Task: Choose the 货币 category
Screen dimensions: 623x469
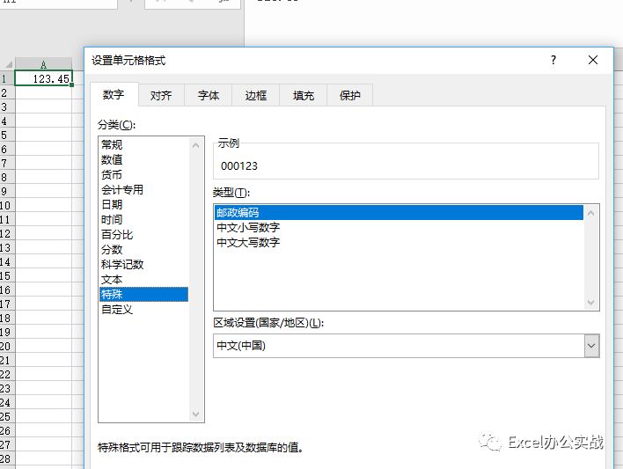Action: (x=143, y=174)
